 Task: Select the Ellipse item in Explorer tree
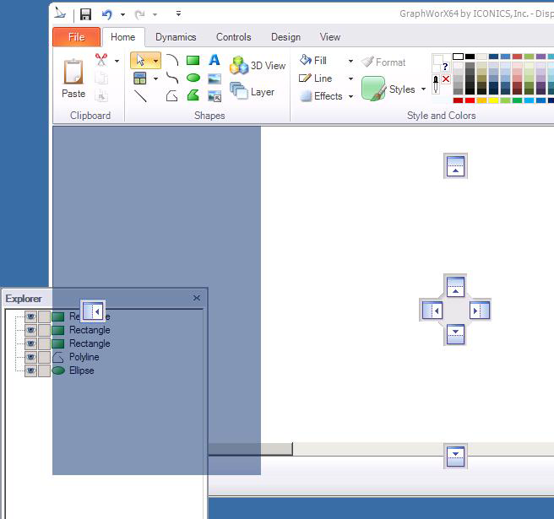click(81, 370)
